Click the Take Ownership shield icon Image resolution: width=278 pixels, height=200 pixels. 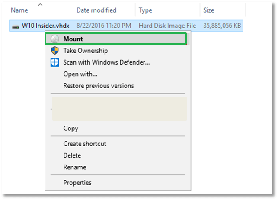point(55,51)
